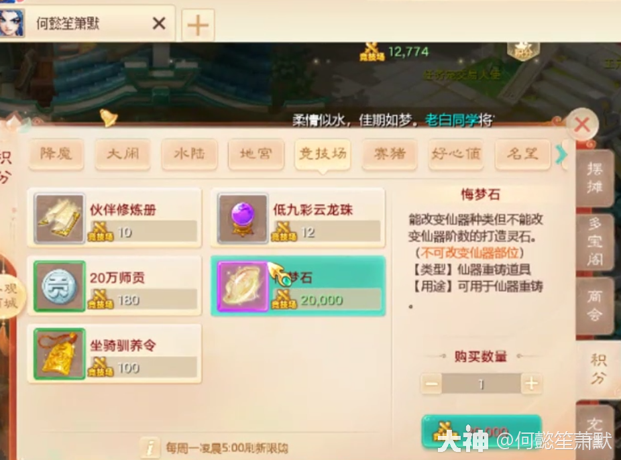
Task: Open the 好心值 points tab
Action: point(456,154)
